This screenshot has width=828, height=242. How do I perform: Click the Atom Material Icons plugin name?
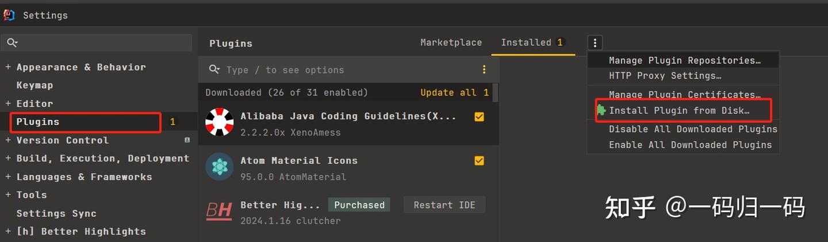click(x=299, y=160)
